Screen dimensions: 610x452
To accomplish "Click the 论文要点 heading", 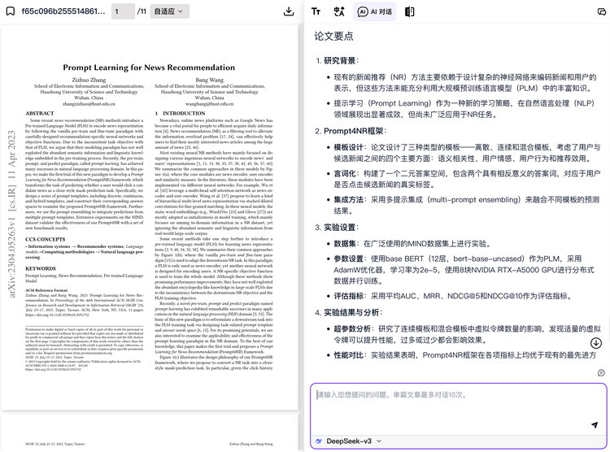I will click(x=333, y=36).
